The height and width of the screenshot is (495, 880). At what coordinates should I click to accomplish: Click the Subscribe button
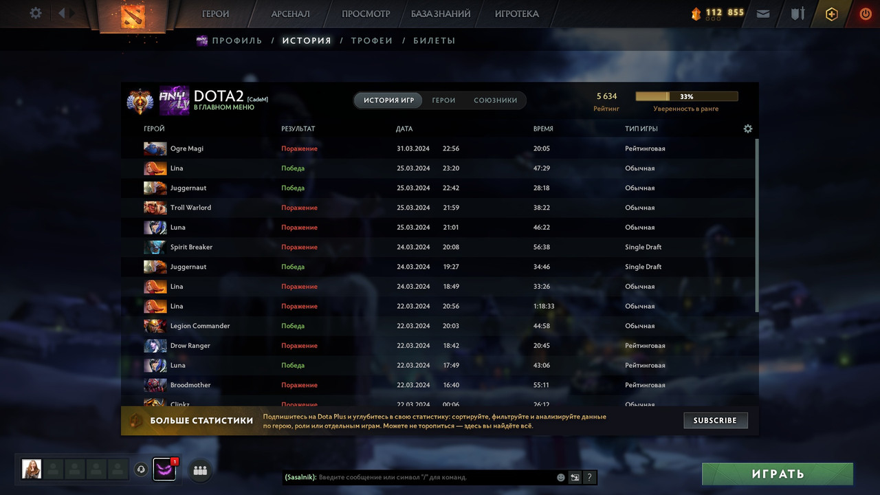(x=715, y=420)
